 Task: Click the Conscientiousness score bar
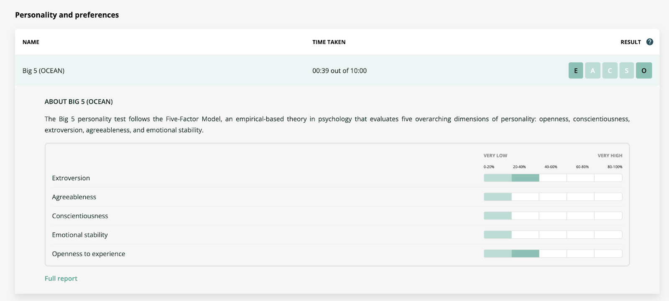tap(553, 216)
